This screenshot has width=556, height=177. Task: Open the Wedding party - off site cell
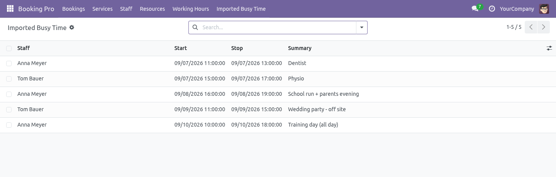click(x=317, y=109)
